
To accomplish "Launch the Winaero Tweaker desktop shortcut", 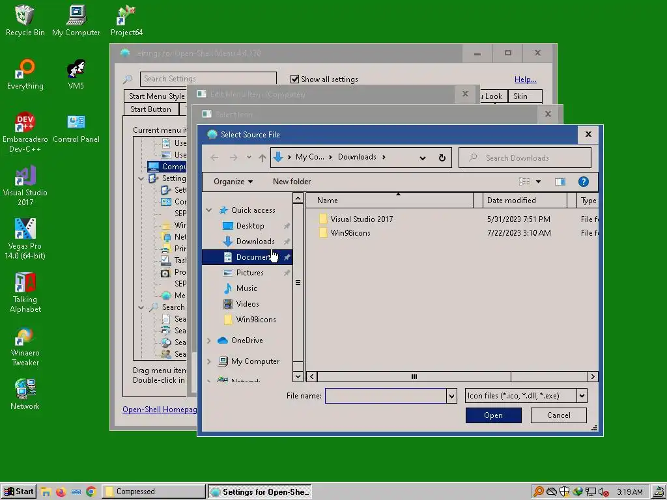I will [x=25, y=346].
